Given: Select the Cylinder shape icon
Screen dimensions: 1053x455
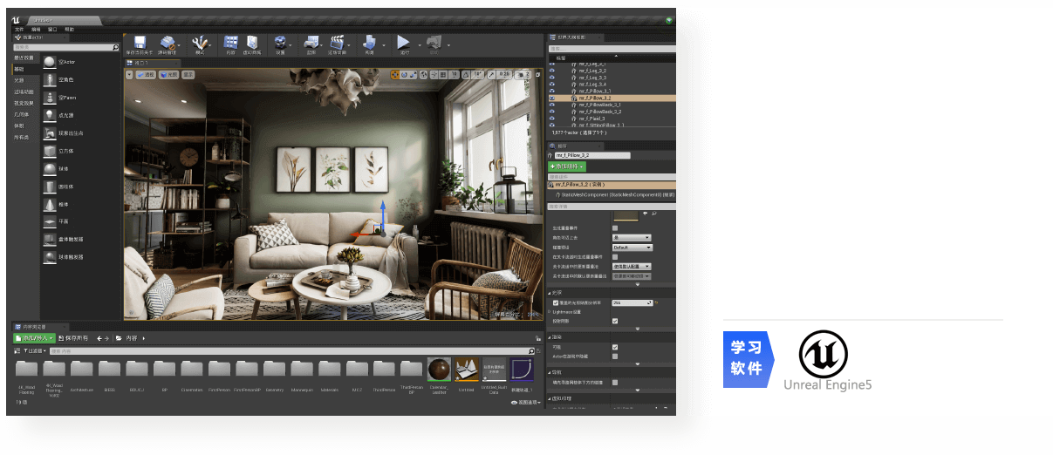Looking at the screenshot, I should (50, 186).
